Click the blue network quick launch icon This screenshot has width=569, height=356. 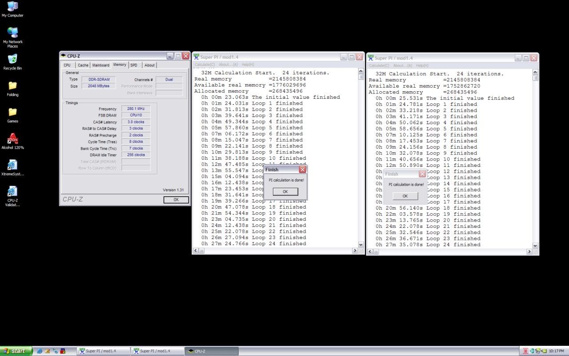(x=55, y=351)
